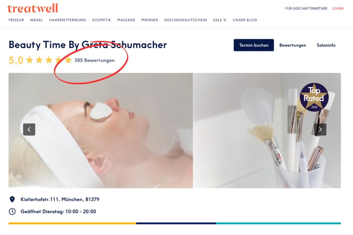Switch to the Saloninfo tab
This screenshot has height=235, width=353.
coord(326,45)
